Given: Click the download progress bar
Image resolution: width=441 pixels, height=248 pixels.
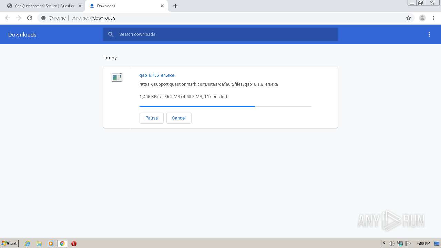Looking at the screenshot, I should click(x=225, y=106).
